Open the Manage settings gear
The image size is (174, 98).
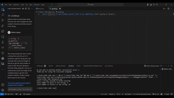pos(3,90)
